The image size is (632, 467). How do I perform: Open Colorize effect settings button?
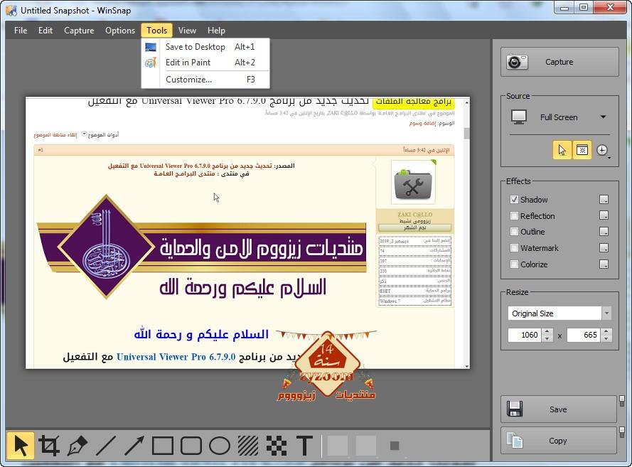(x=604, y=264)
